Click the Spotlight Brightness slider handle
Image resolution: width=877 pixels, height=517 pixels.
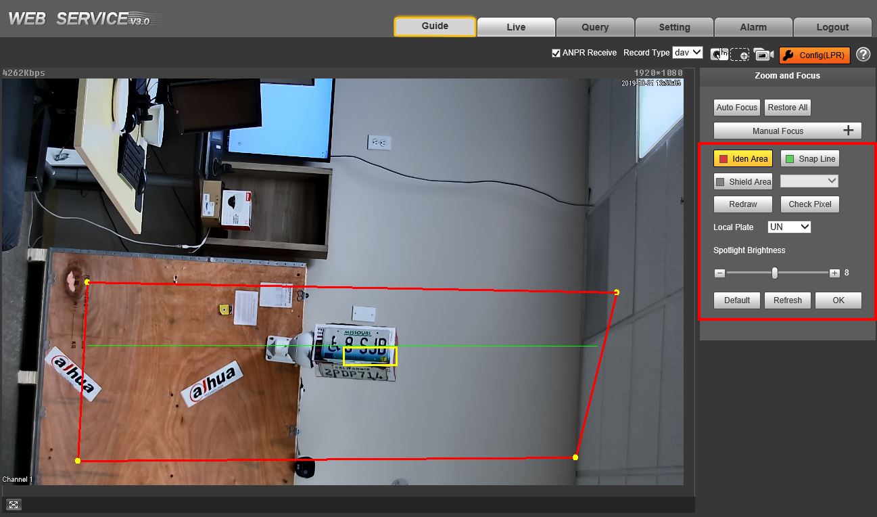click(x=775, y=273)
